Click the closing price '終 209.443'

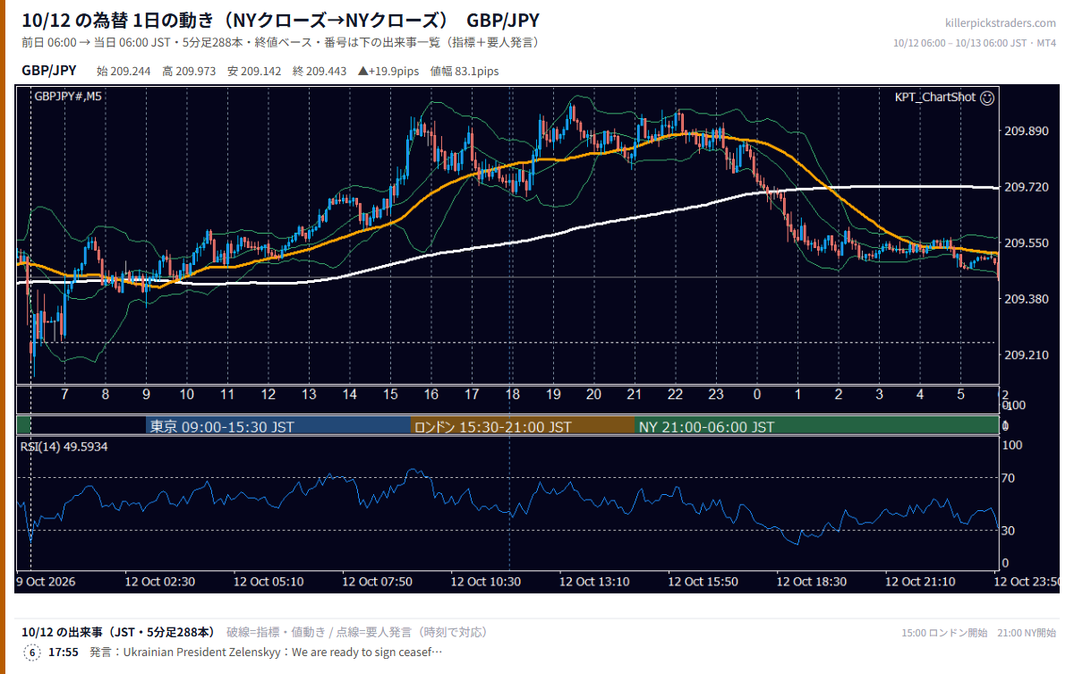[x=320, y=71]
